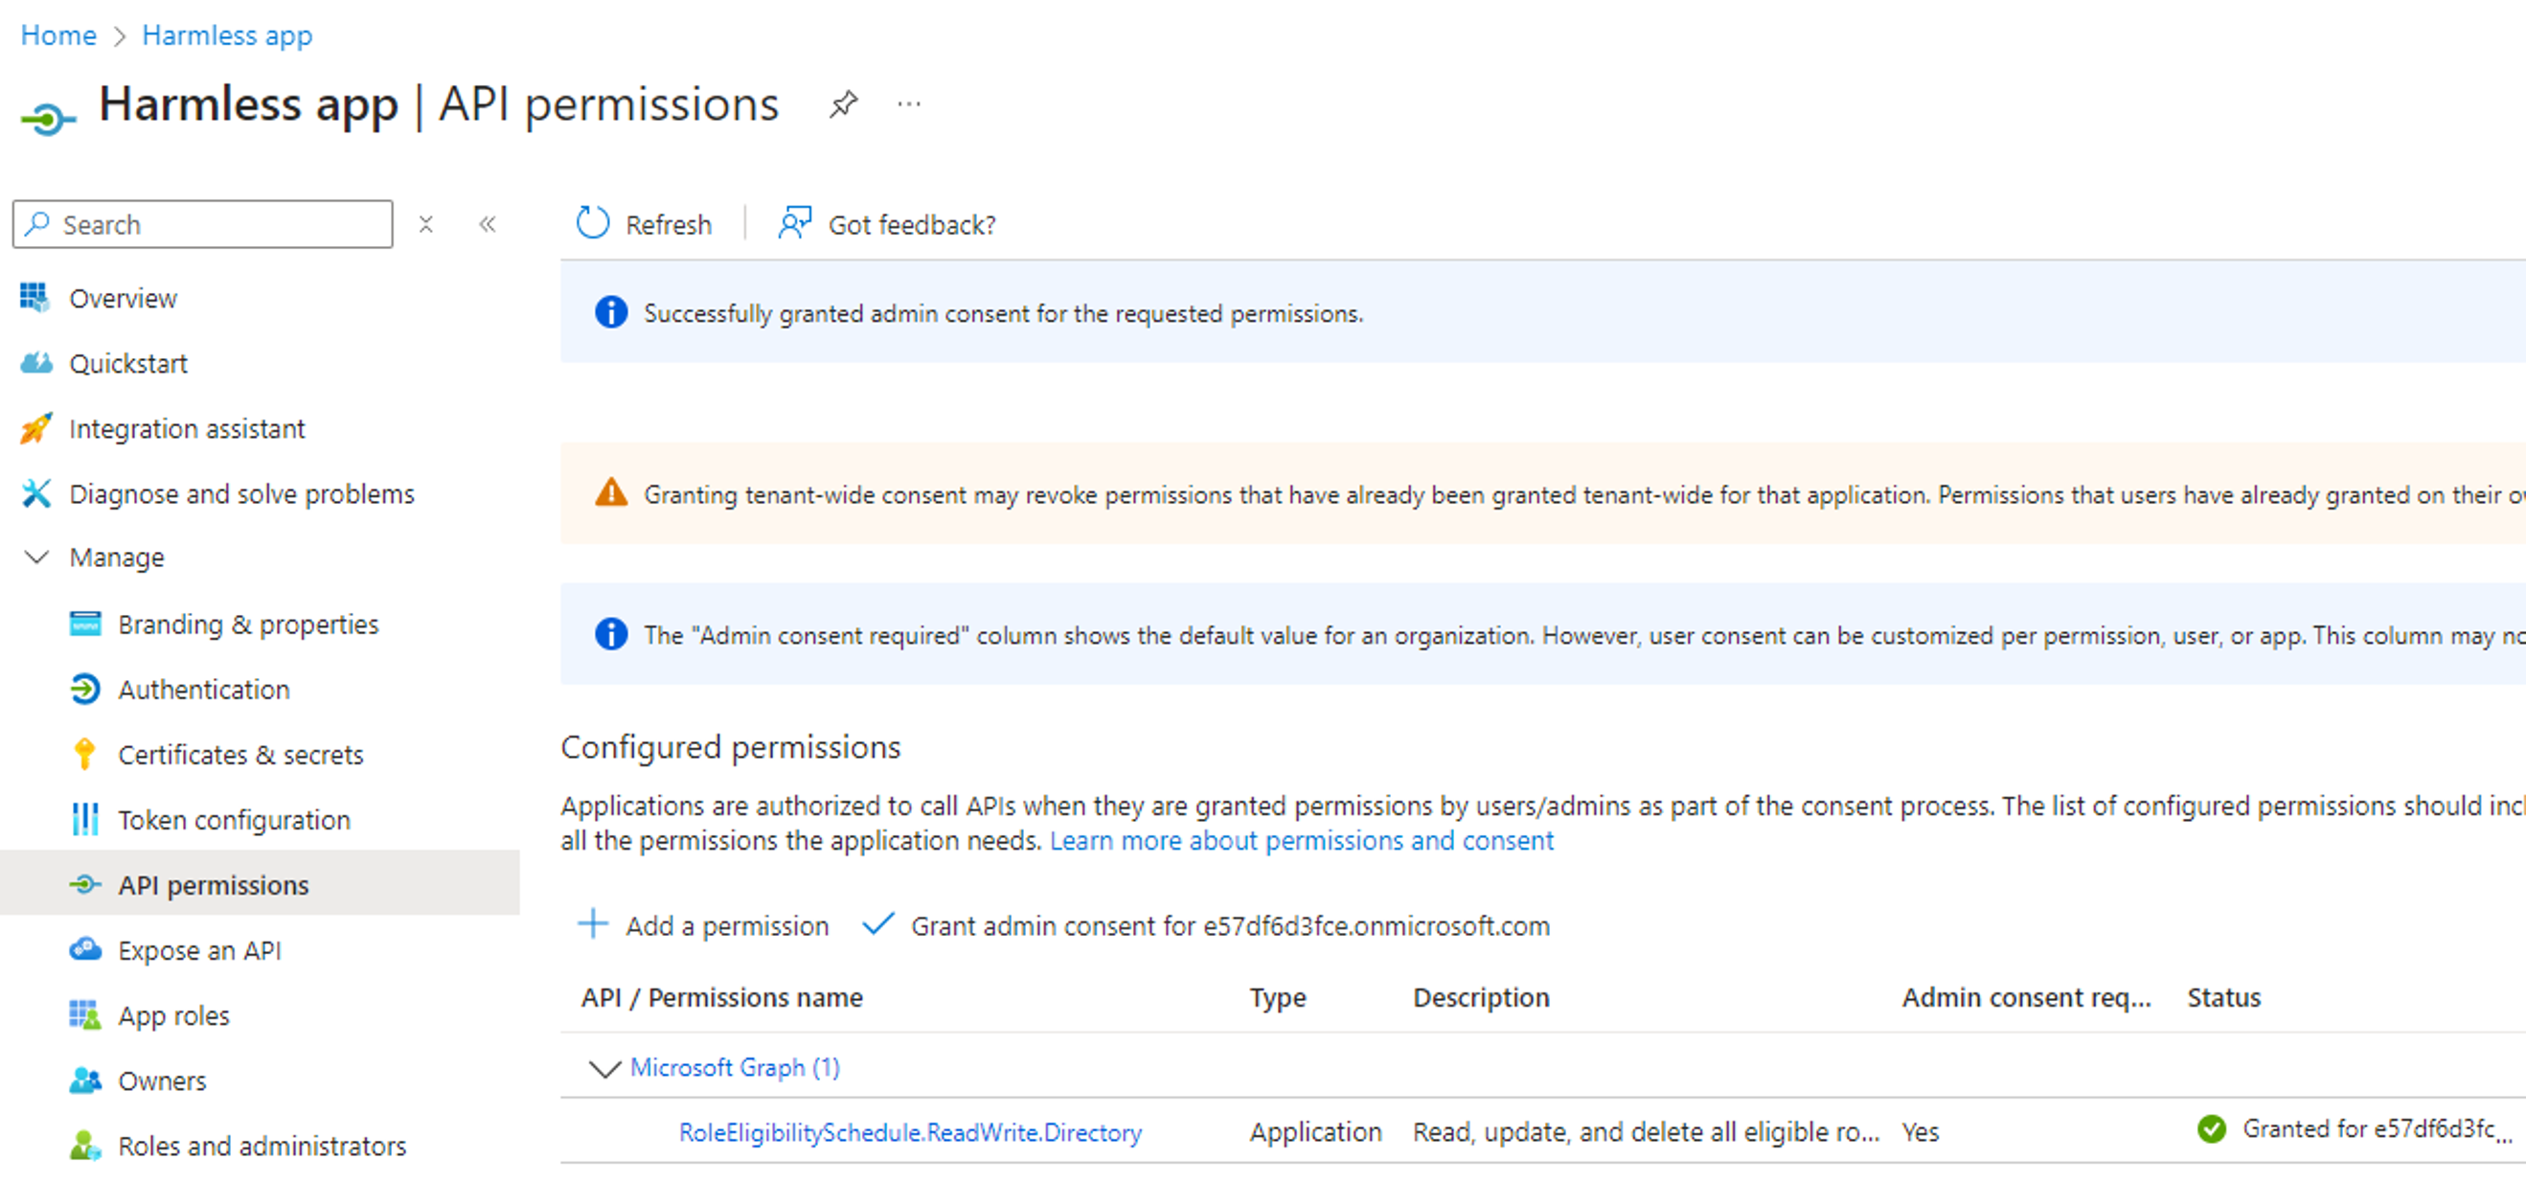Open the more options ellipsis menu
Viewport: 2526px width, 1182px height.
click(x=909, y=104)
